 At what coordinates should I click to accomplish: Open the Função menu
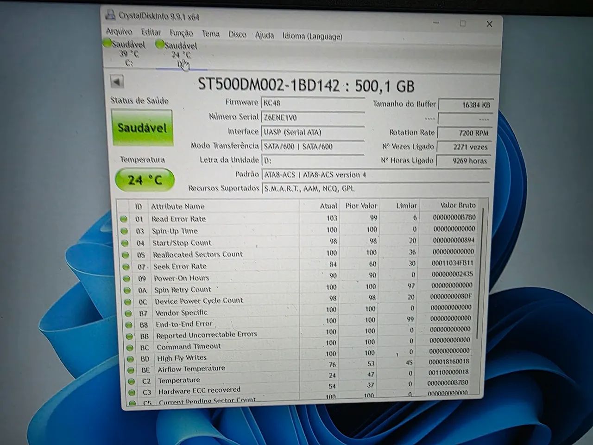click(x=181, y=33)
